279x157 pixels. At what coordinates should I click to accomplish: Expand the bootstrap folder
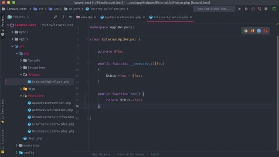17,145
